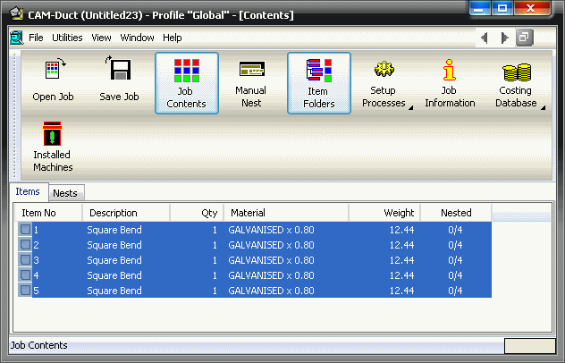Click the item icon for row 2
This screenshot has width=565, height=363.
[25, 245]
